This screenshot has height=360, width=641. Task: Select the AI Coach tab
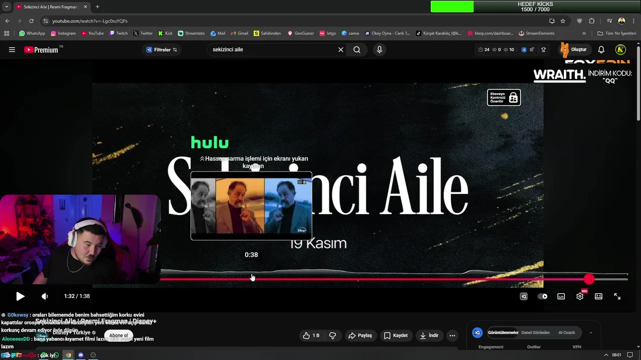click(566, 332)
